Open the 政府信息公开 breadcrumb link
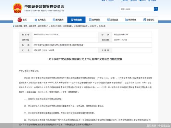 point(43,26)
